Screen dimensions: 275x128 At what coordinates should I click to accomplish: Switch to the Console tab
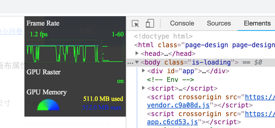pyautogui.click(x=182, y=23)
